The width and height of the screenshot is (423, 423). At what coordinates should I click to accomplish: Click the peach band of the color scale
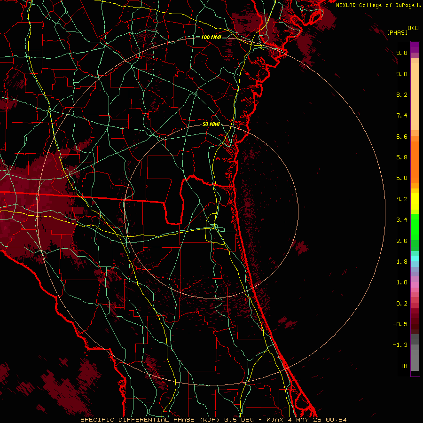415,97
